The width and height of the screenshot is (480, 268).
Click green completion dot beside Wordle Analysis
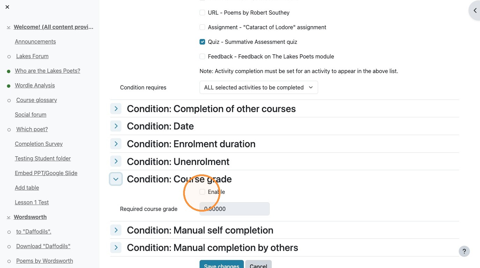tap(9, 86)
